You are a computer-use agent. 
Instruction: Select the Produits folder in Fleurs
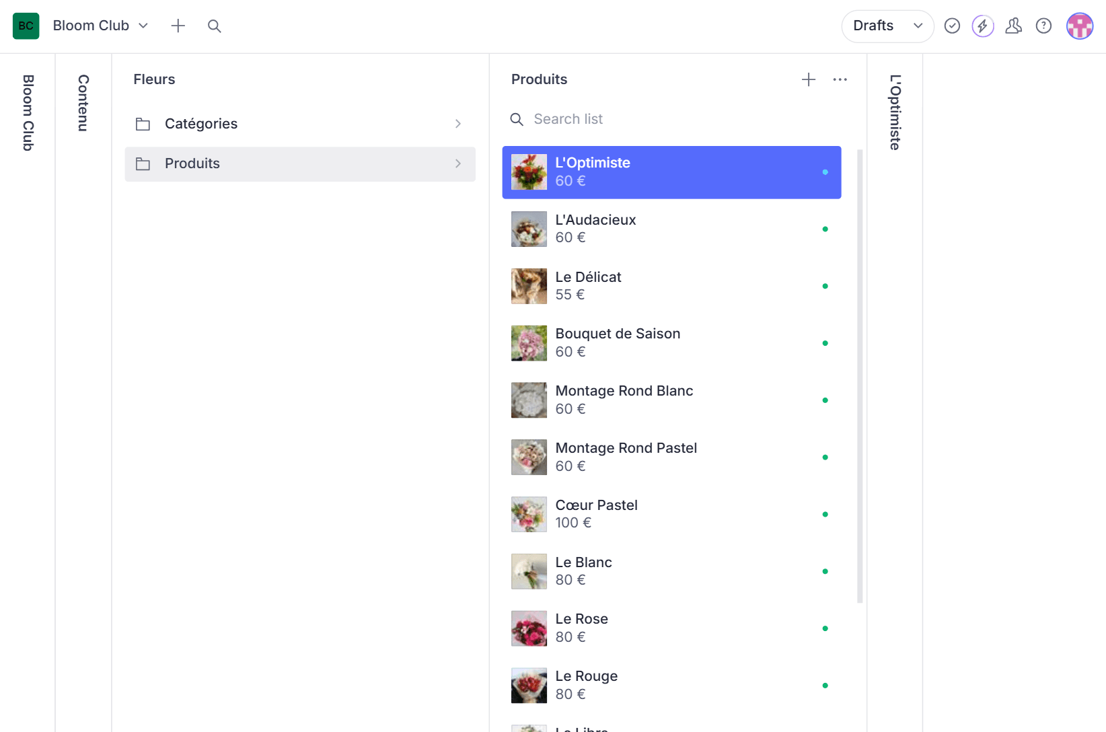(300, 163)
